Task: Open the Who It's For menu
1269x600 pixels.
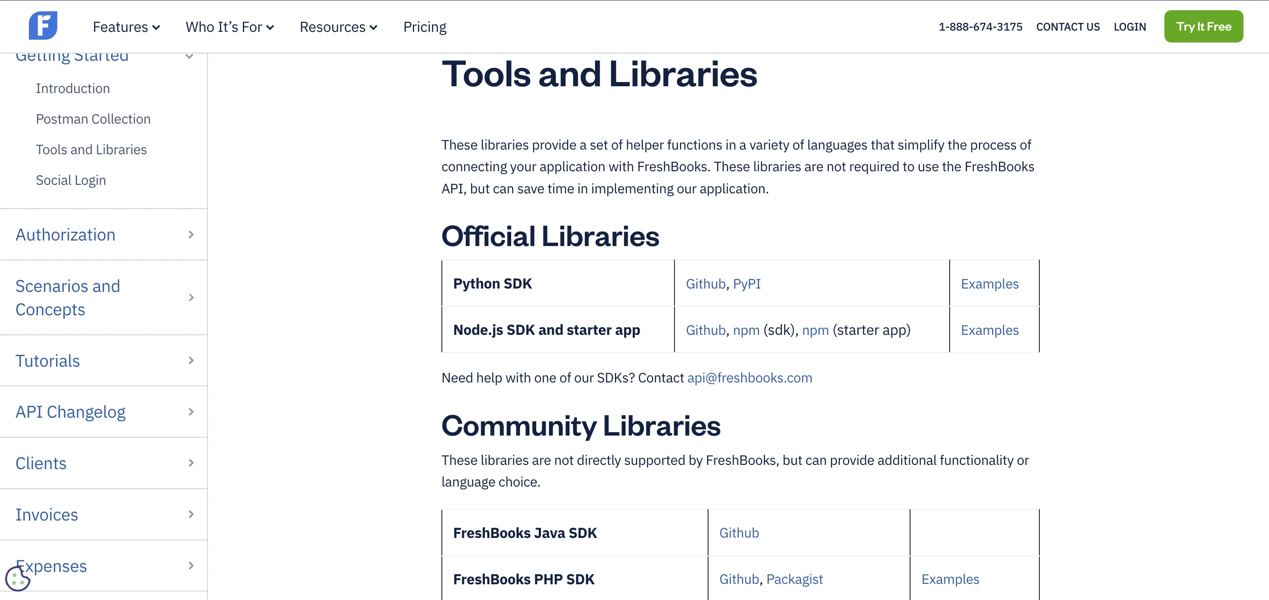Action: pos(230,27)
